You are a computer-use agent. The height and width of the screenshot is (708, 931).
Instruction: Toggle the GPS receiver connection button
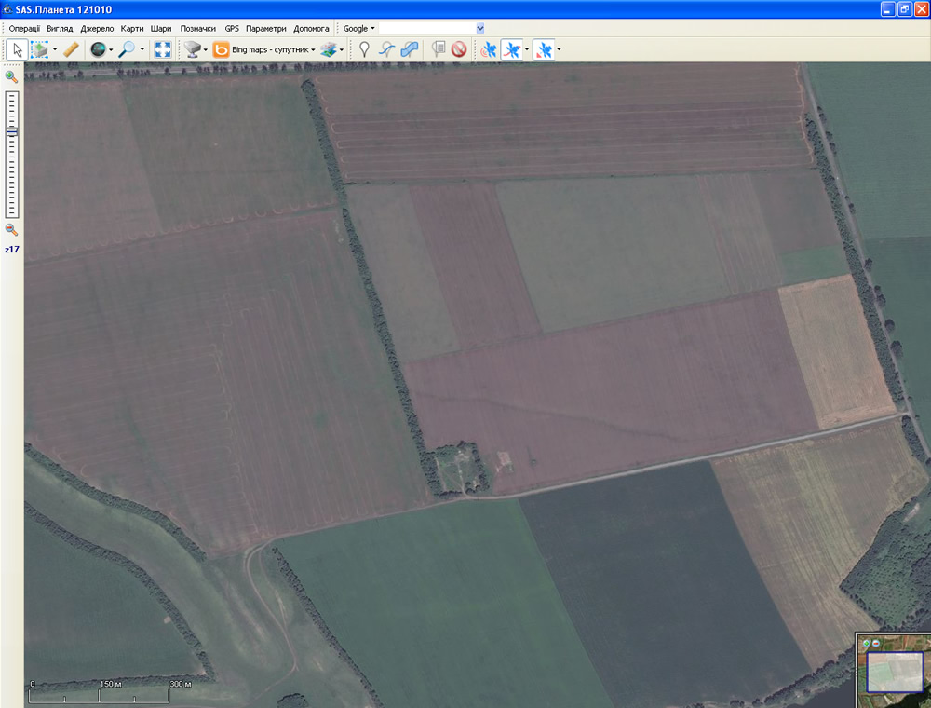(x=489, y=49)
